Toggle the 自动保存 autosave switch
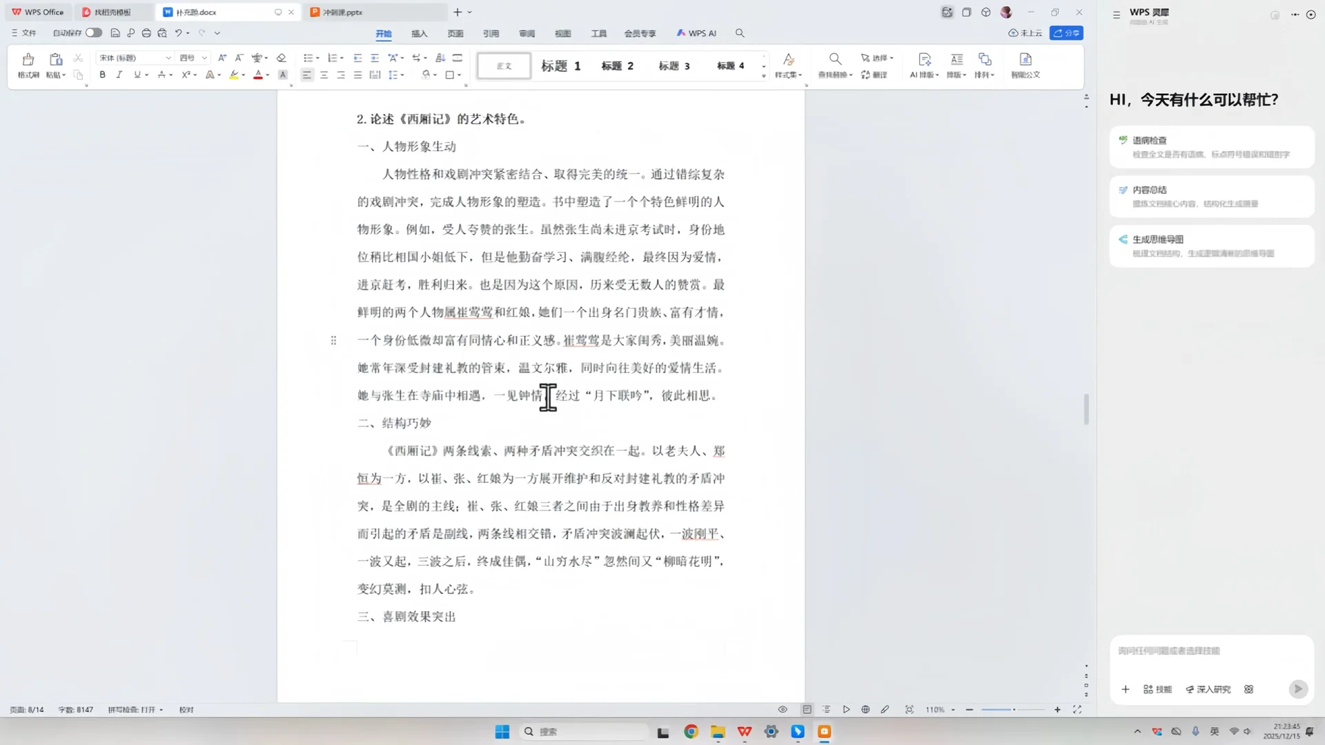 click(95, 32)
